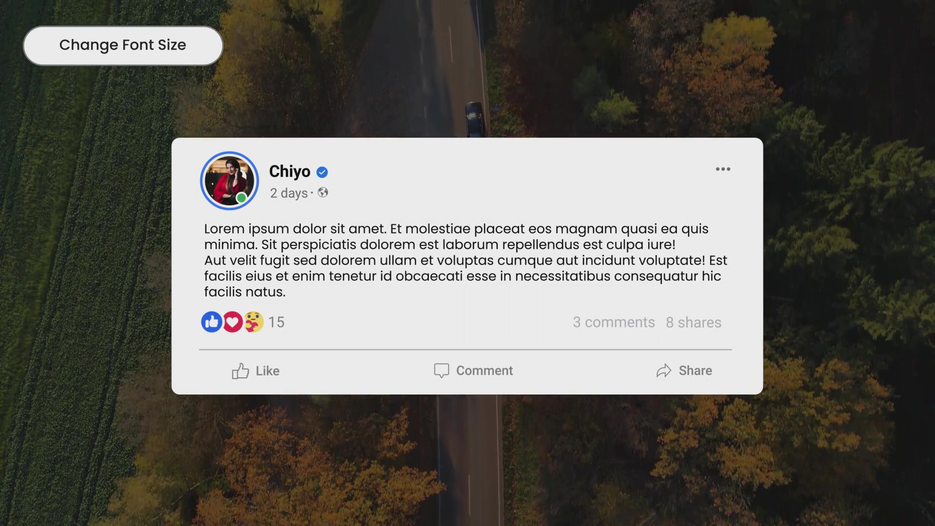
Task: Click the care hug emoji reaction
Action: [x=254, y=322]
